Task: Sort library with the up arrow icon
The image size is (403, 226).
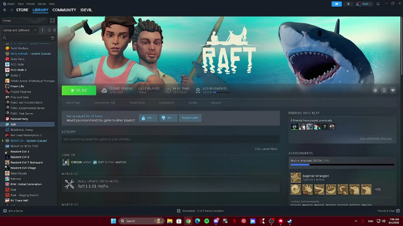Action: tap(43, 30)
